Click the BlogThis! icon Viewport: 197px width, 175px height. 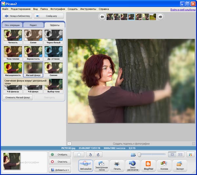148,165
